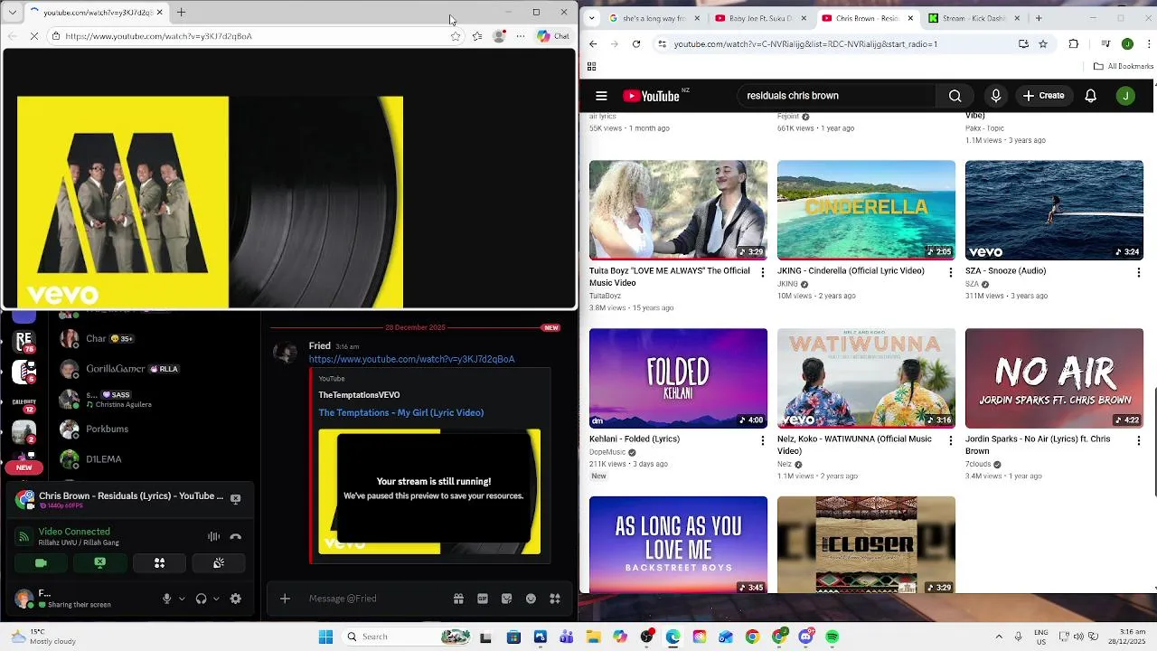Open more options for Kehlani - Folded
The width and height of the screenshot is (1157, 651).
click(x=762, y=440)
